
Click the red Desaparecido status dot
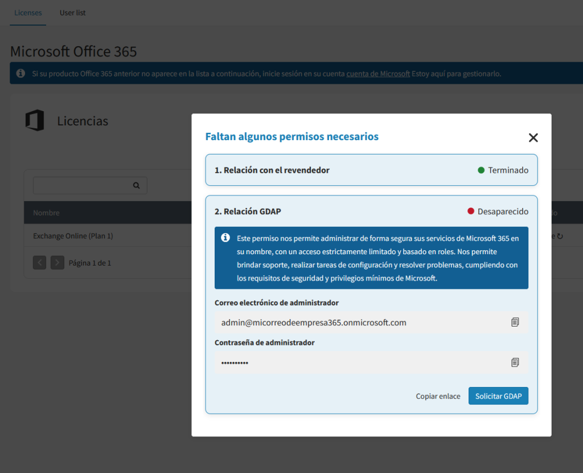click(x=471, y=211)
